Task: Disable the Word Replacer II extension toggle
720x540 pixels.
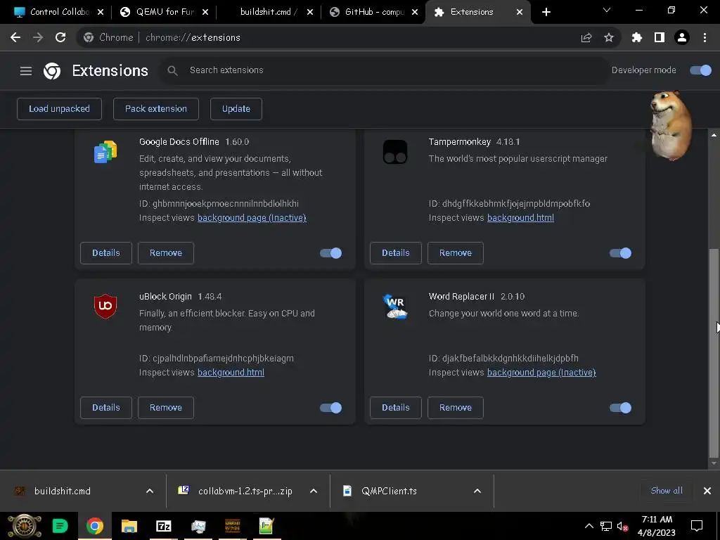Action: coord(620,408)
